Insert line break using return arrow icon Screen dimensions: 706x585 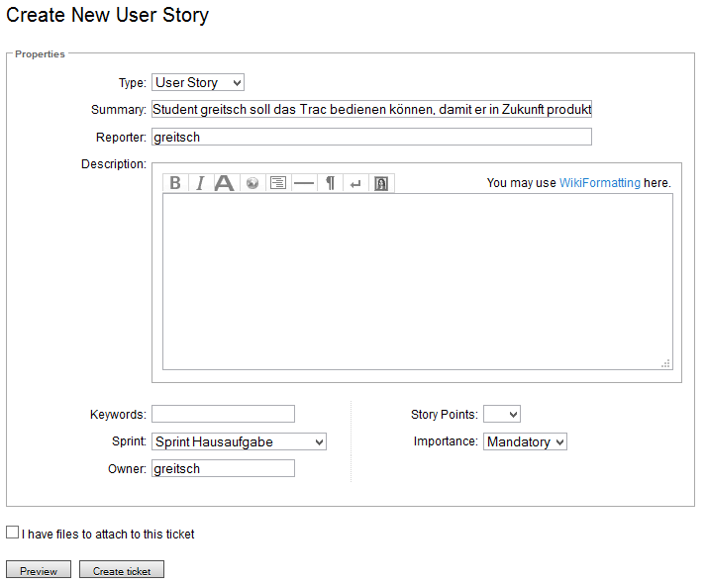click(355, 183)
